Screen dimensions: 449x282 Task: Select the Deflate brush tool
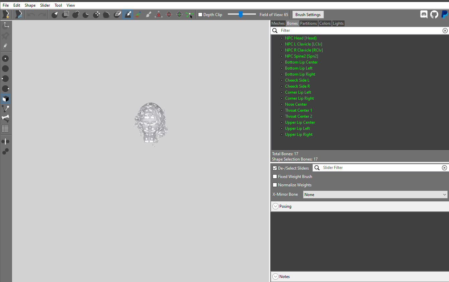click(x=86, y=14)
